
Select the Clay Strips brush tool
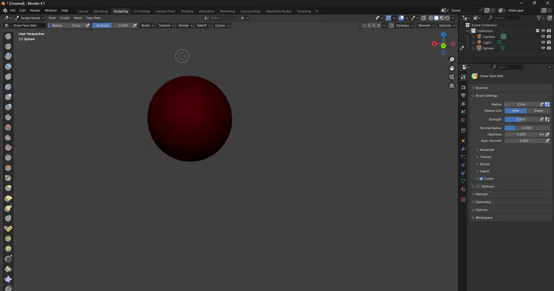(x=8, y=66)
